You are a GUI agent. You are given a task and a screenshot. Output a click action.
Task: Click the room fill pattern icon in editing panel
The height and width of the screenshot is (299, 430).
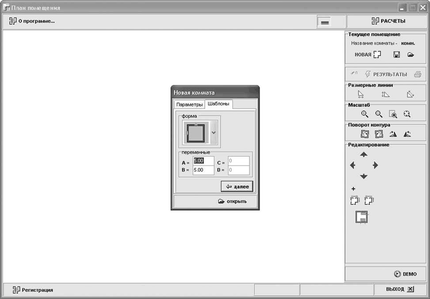361,217
